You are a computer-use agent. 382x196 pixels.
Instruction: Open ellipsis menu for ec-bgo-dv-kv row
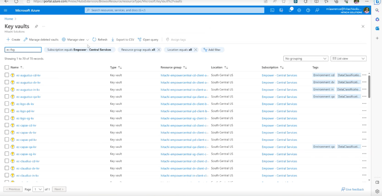(364, 104)
